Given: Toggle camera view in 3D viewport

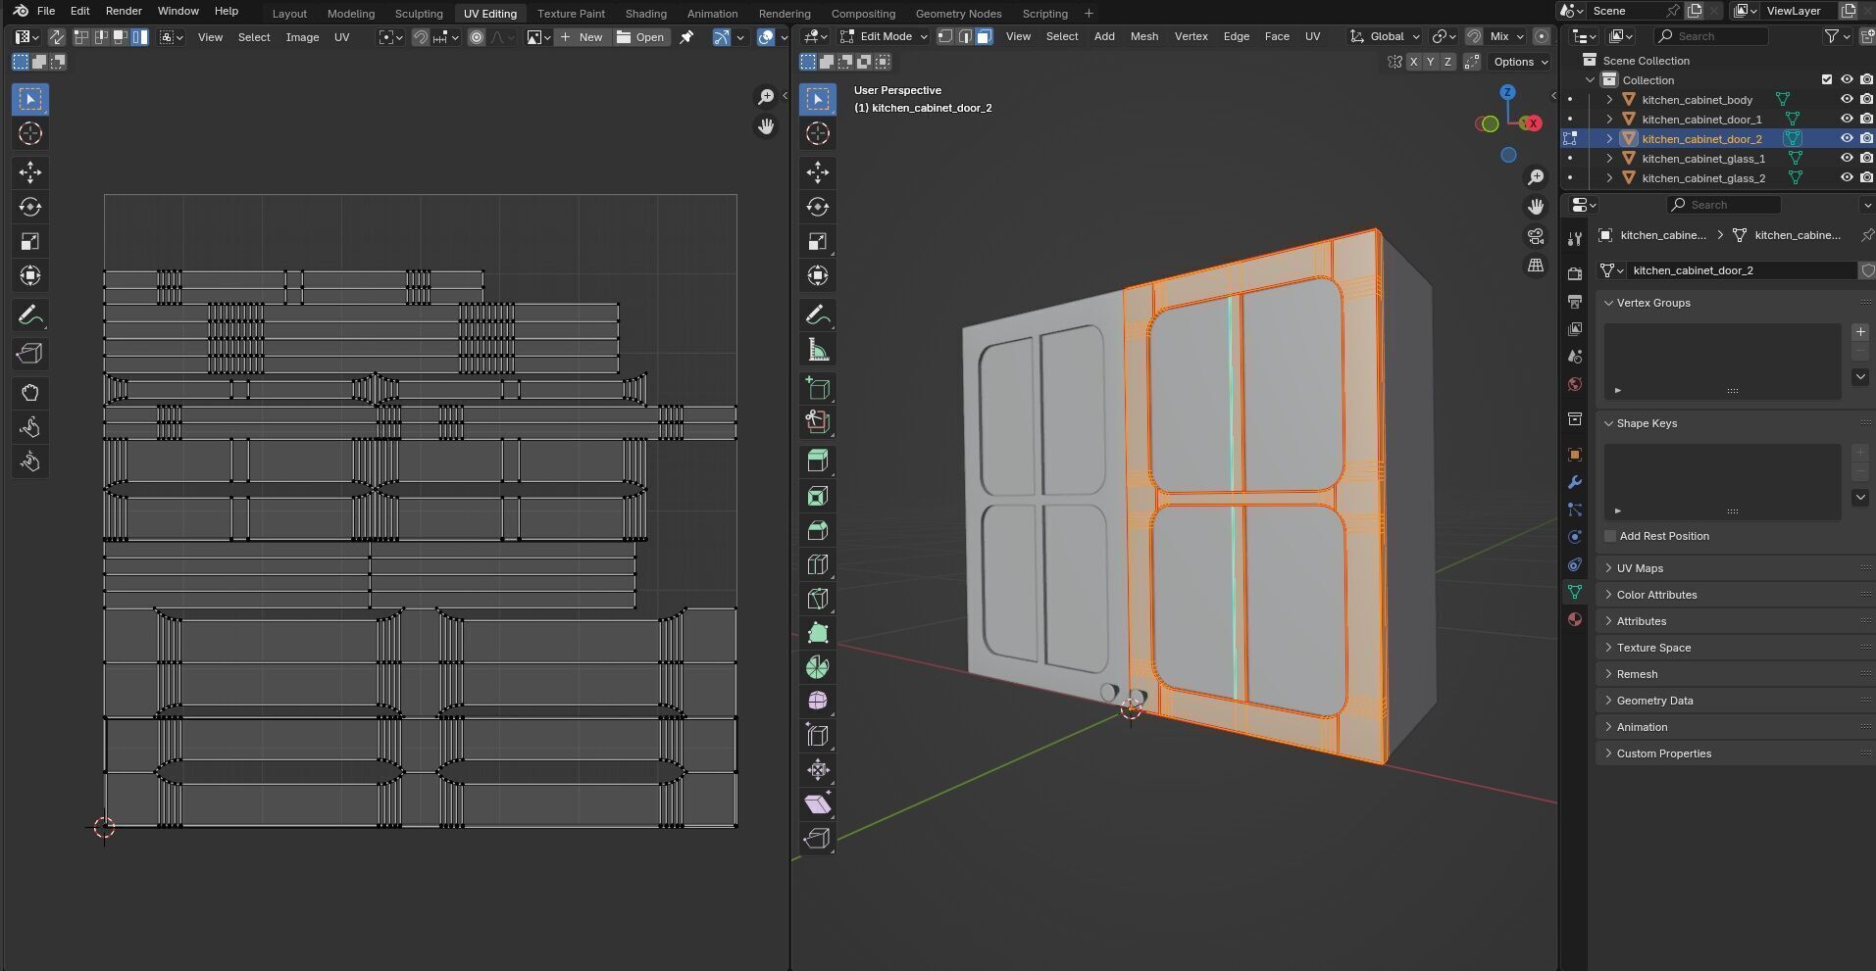Looking at the screenshot, I should (x=1536, y=236).
